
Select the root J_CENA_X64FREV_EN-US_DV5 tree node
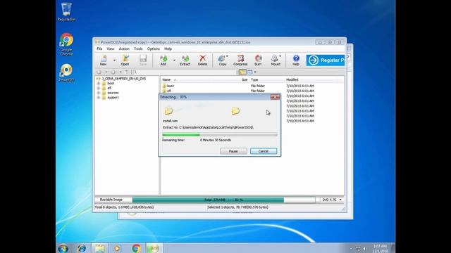[124, 79]
